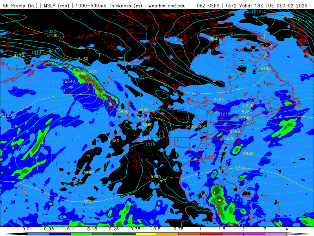Click the 0.35 legend value
Screen dimensions: 314x236
tap(135, 229)
